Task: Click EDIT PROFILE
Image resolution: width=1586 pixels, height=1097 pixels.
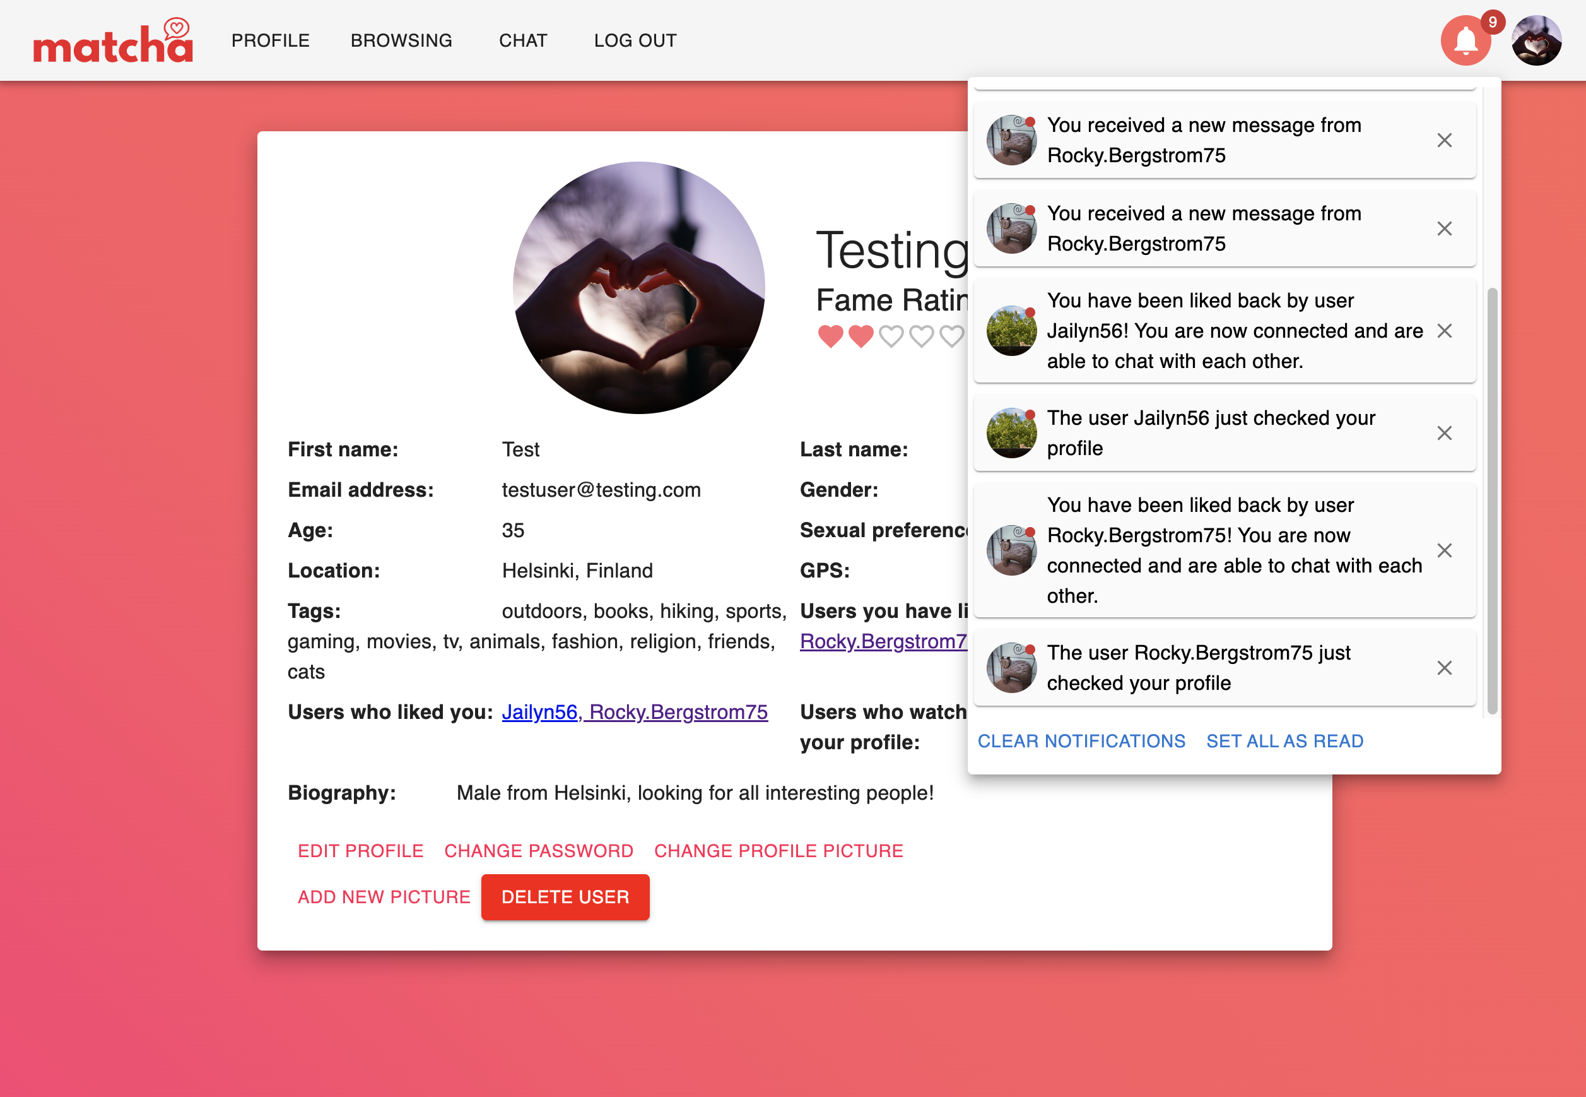Action: 361,851
